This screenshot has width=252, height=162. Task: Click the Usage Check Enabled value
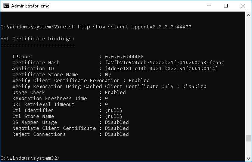pos(115,93)
